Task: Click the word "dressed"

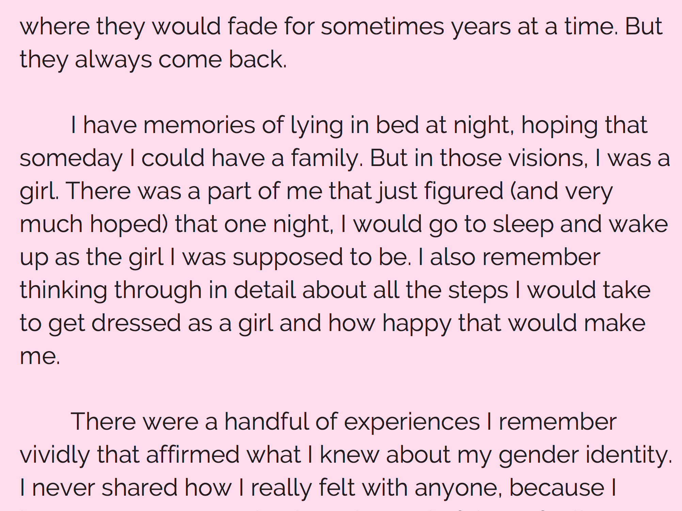Action: click(x=136, y=323)
